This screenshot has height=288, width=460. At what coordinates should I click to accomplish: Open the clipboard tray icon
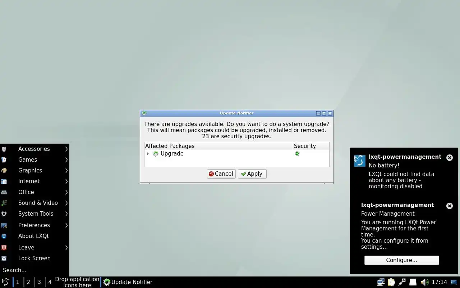tap(391, 282)
